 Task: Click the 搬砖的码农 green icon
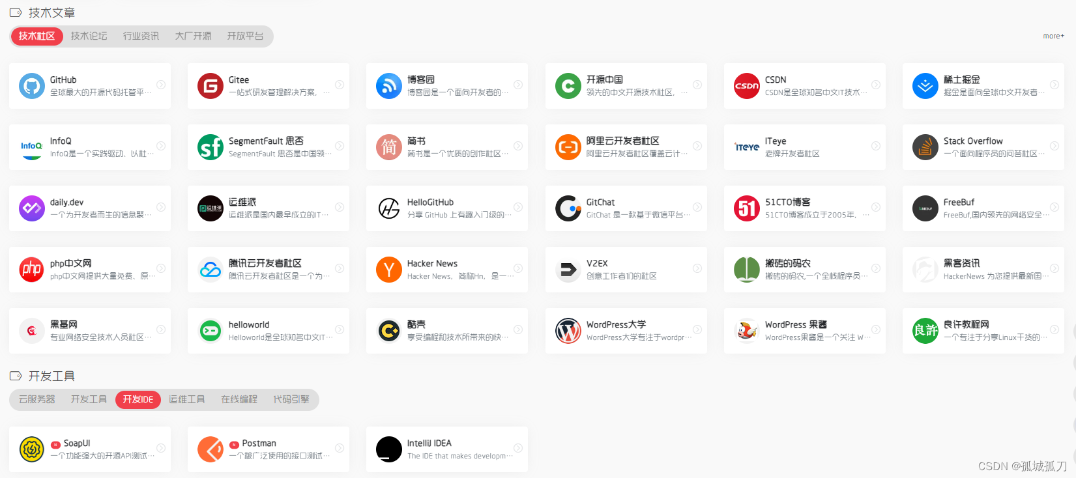[746, 270]
